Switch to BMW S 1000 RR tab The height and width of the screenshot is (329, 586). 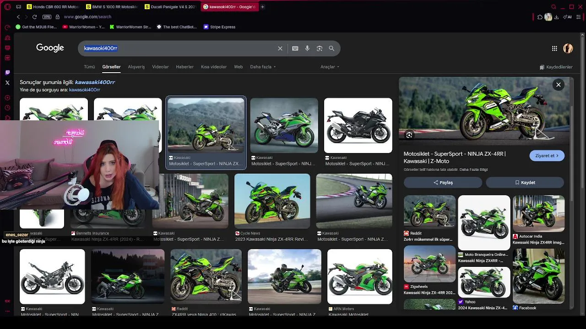pos(112,7)
